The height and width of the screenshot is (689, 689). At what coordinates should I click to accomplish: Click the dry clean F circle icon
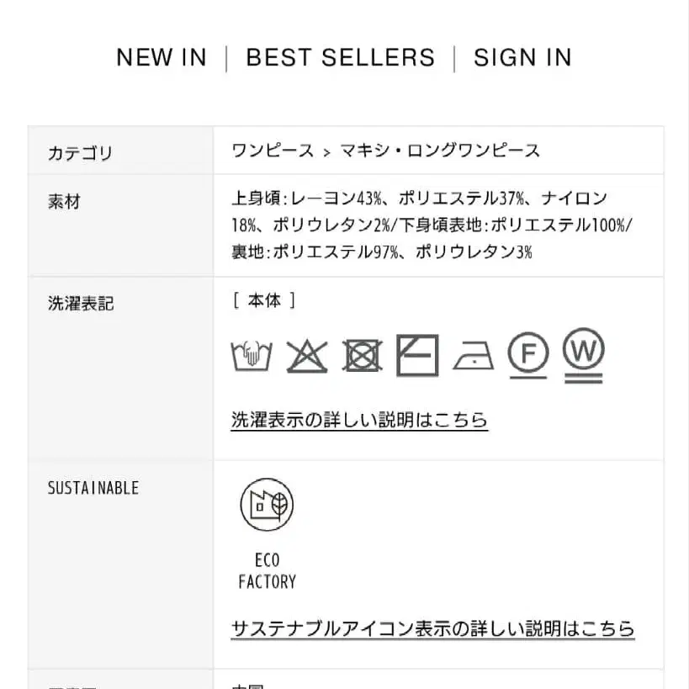point(528,354)
